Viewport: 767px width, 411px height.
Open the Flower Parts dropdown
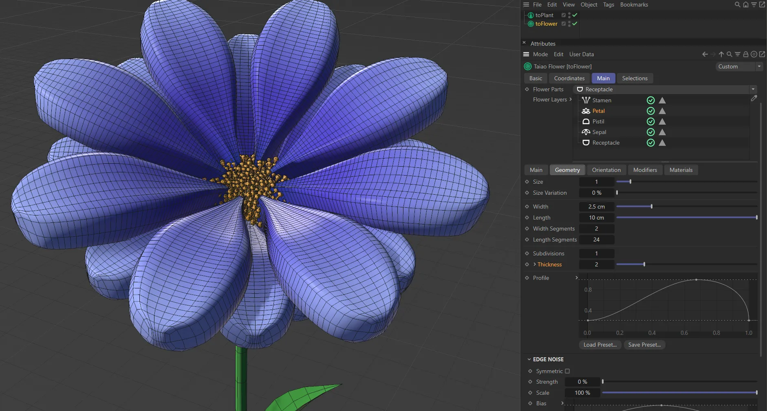point(752,89)
